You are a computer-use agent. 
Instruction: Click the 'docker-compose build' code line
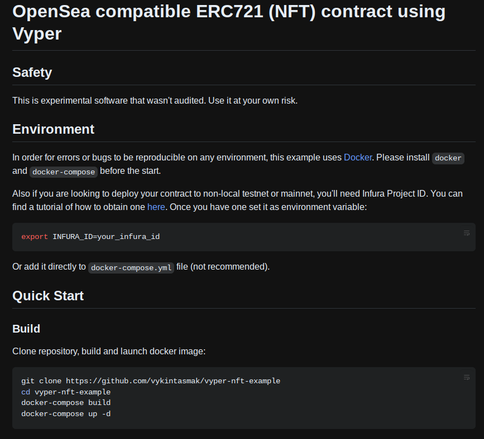66,403
